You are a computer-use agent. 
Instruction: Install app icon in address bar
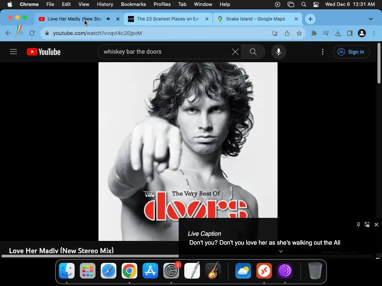click(x=275, y=33)
